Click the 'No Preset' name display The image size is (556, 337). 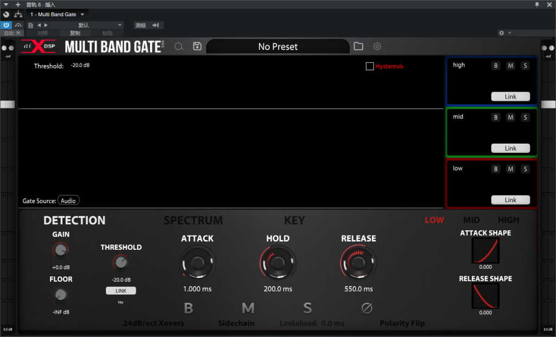click(277, 47)
